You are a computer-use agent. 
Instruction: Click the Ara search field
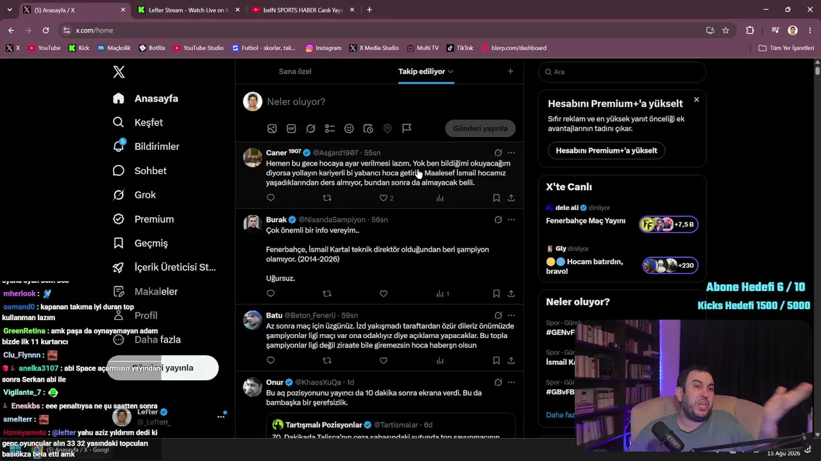622,72
